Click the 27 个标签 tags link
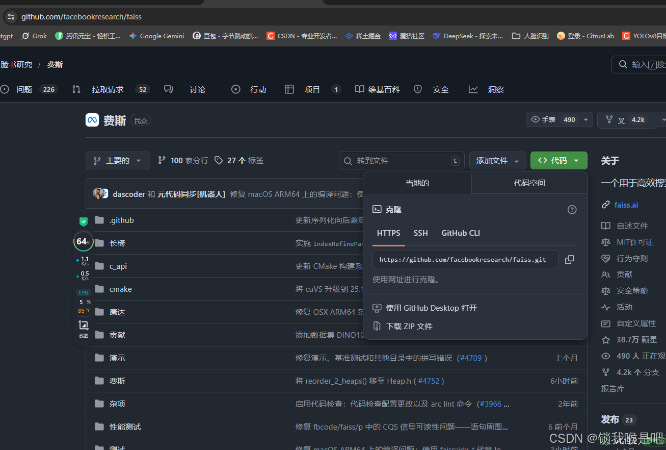 (239, 161)
